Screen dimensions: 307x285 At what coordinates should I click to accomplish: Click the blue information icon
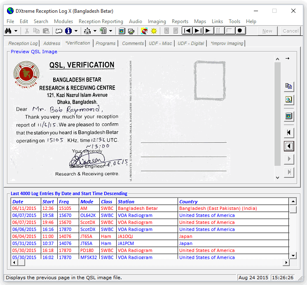click(x=68, y=31)
